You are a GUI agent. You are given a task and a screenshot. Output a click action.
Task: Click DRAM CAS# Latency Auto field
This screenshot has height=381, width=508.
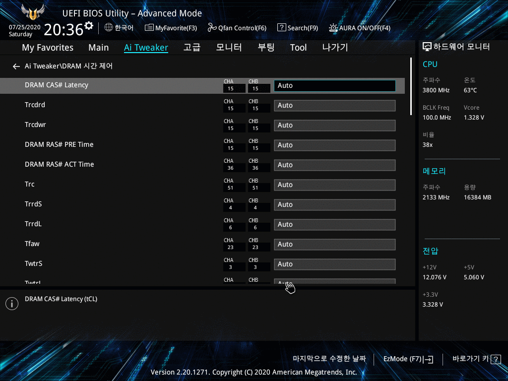click(x=335, y=85)
